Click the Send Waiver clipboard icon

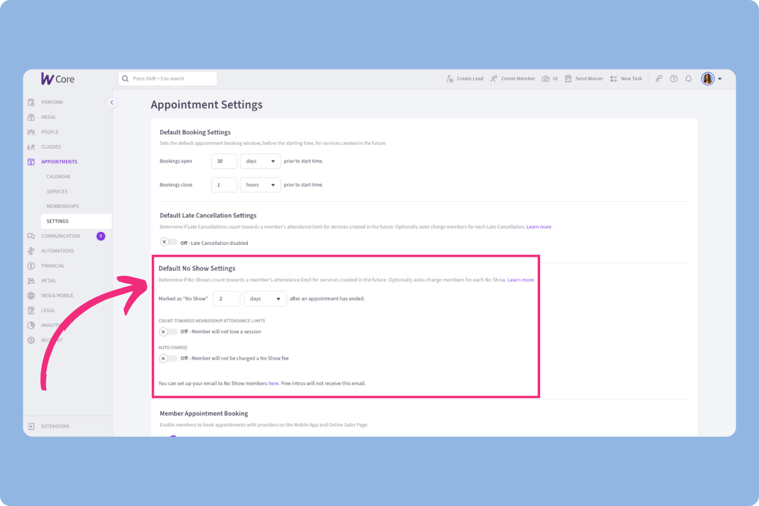[x=567, y=78]
